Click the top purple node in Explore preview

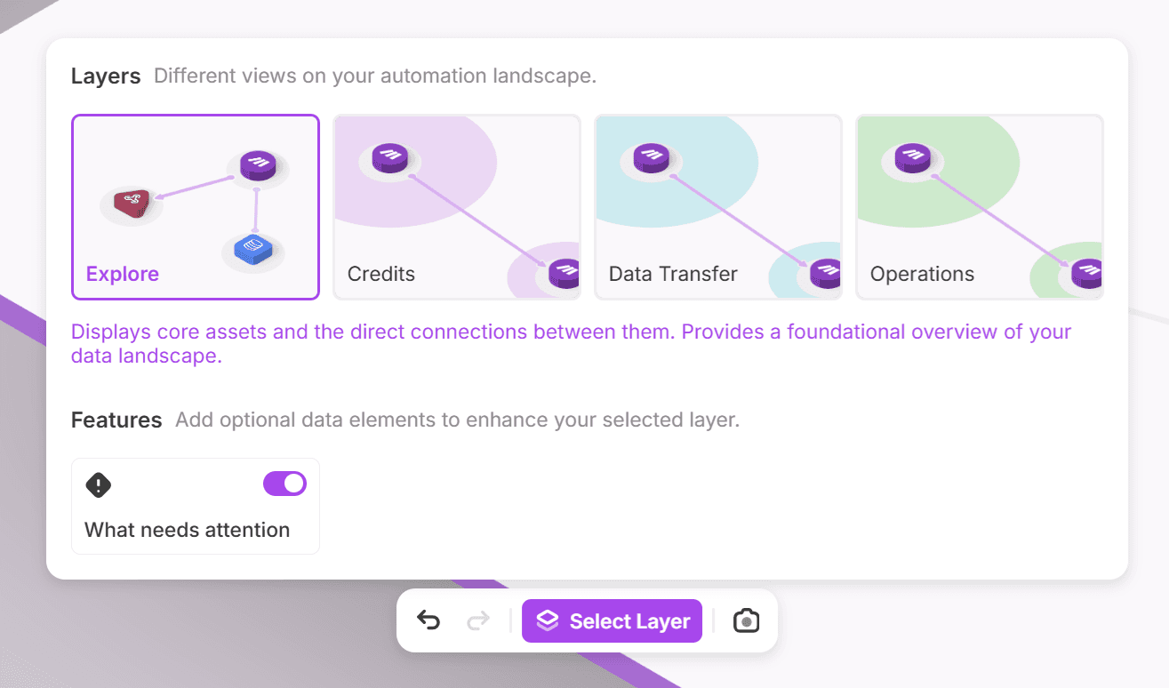pyautogui.click(x=258, y=164)
